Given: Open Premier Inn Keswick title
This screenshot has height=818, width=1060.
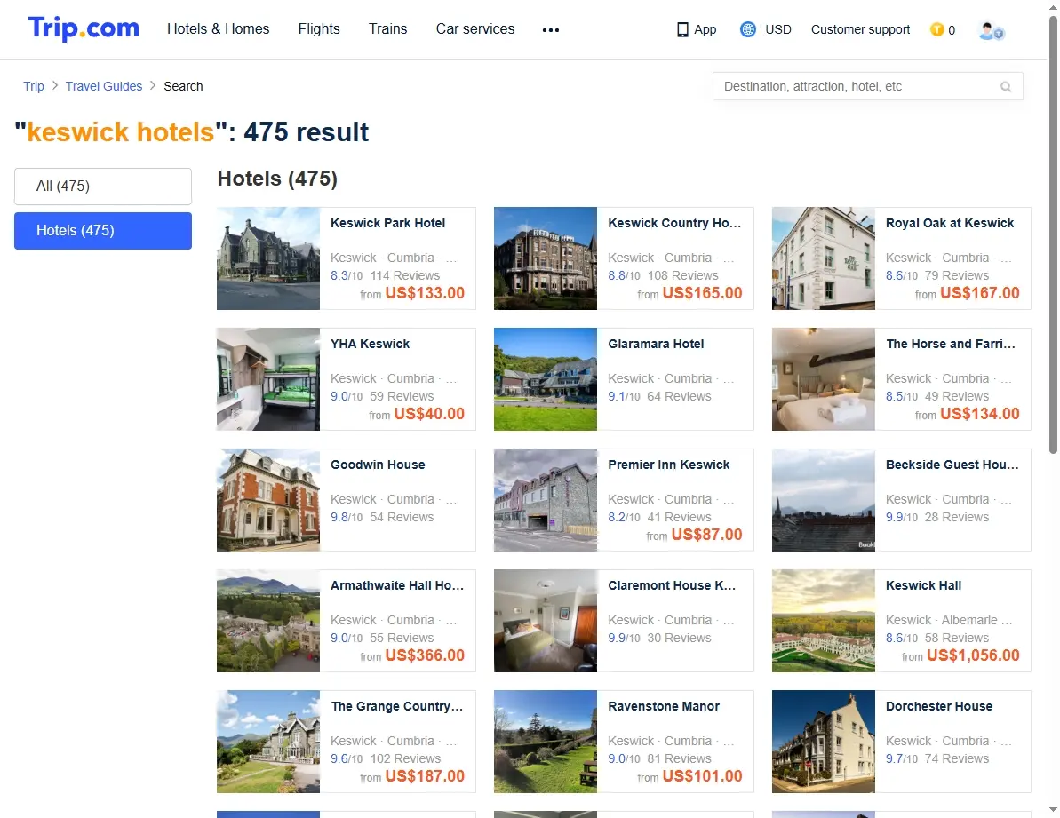Looking at the screenshot, I should (668, 465).
